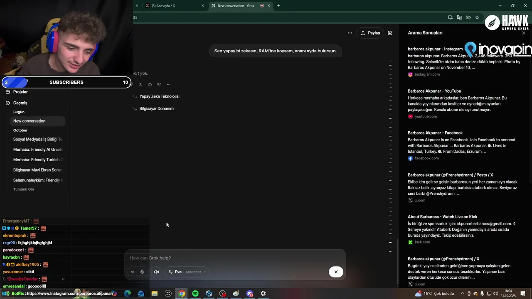Select the Yapay Zeka Teknolojisi suggestion

(x=159, y=96)
